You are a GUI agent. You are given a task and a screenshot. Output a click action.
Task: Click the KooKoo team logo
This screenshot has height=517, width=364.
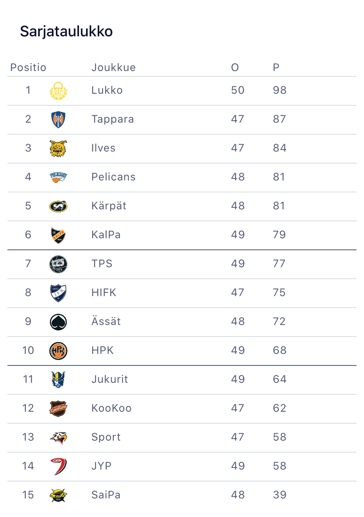(58, 408)
